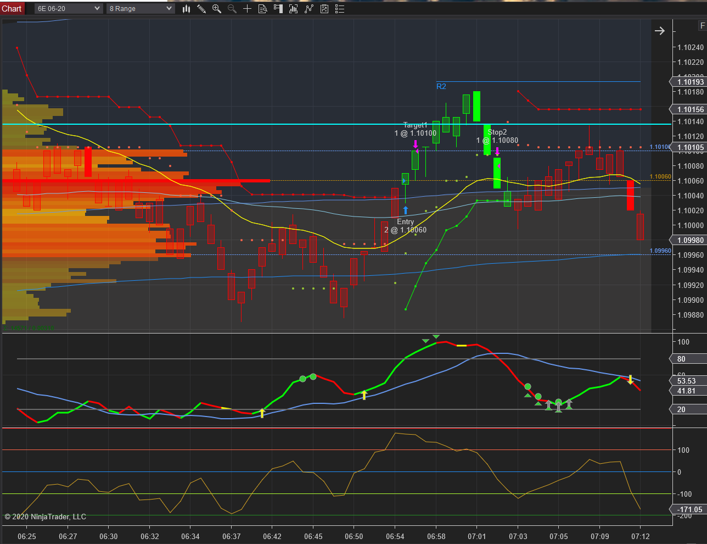Click the 1.10156 price marker
This screenshot has height=544, width=707.
pos(689,109)
